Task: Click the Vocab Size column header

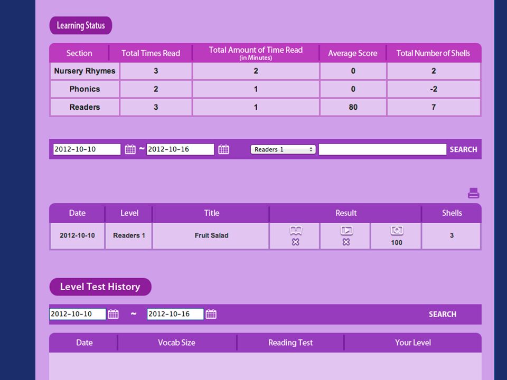Action: point(176,343)
